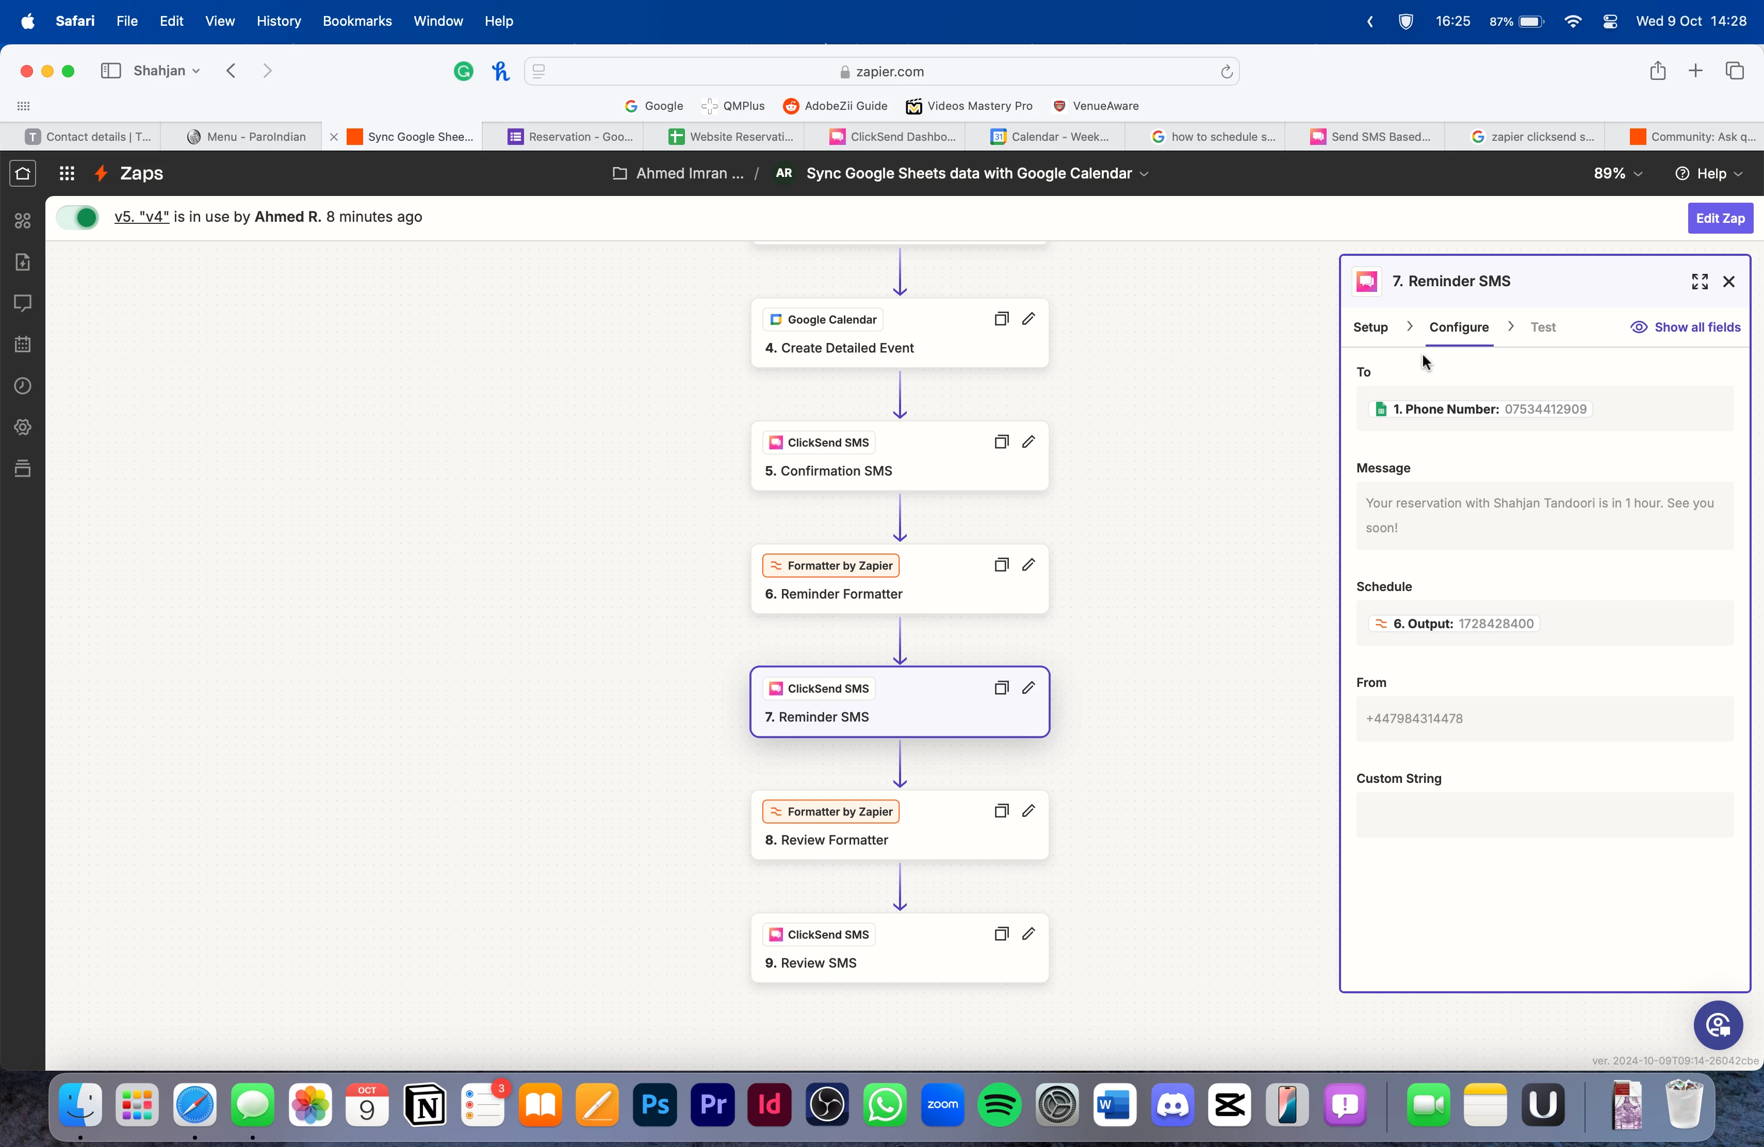Click the Edit Zap button
Image resolution: width=1764 pixels, height=1147 pixels.
click(x=1720, y=218)
